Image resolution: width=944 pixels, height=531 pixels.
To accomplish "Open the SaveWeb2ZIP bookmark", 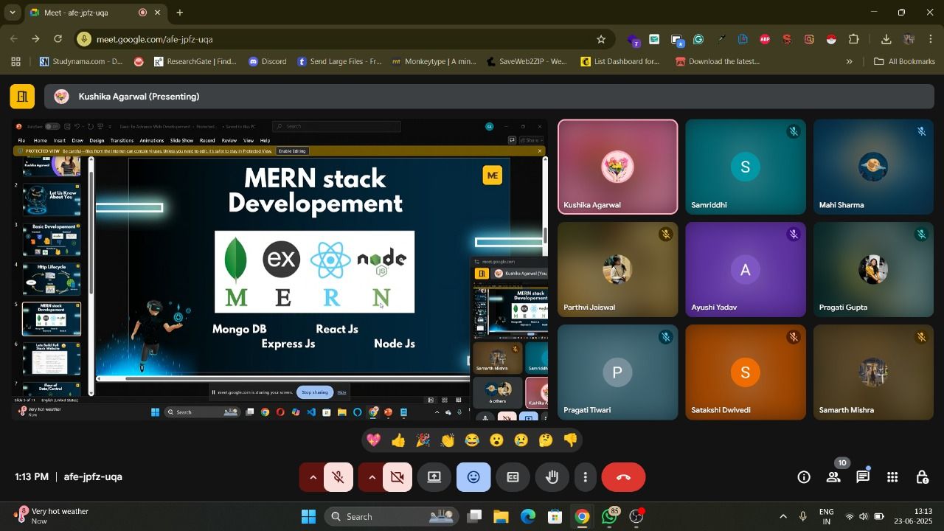I will point(527,61).
